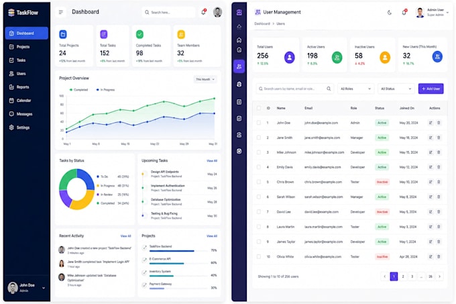Screen dimensions: 456x304
Task: Click Dashboard breadcrumb link in User Management
Action: point(262,23)
